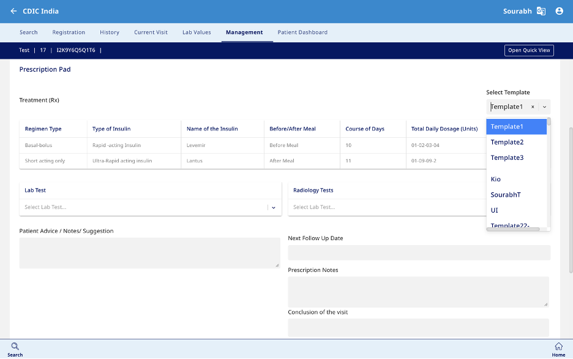Click the user profile icon top right
Viewport: 573px width, 359px height.
point(559,10)
